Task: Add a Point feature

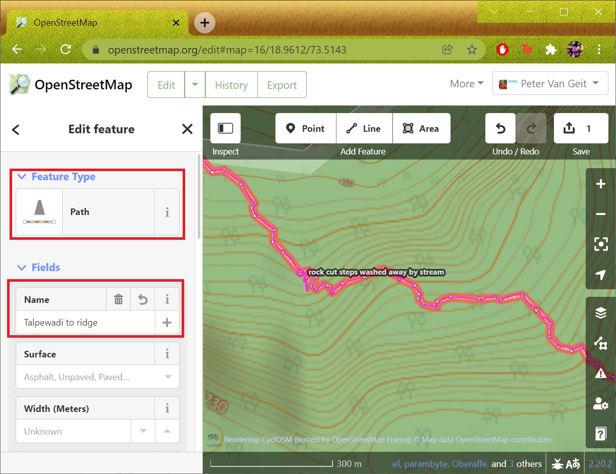Action: [306, 128]
